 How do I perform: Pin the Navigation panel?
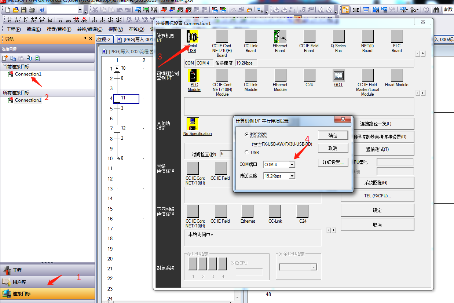pos(85,39)
